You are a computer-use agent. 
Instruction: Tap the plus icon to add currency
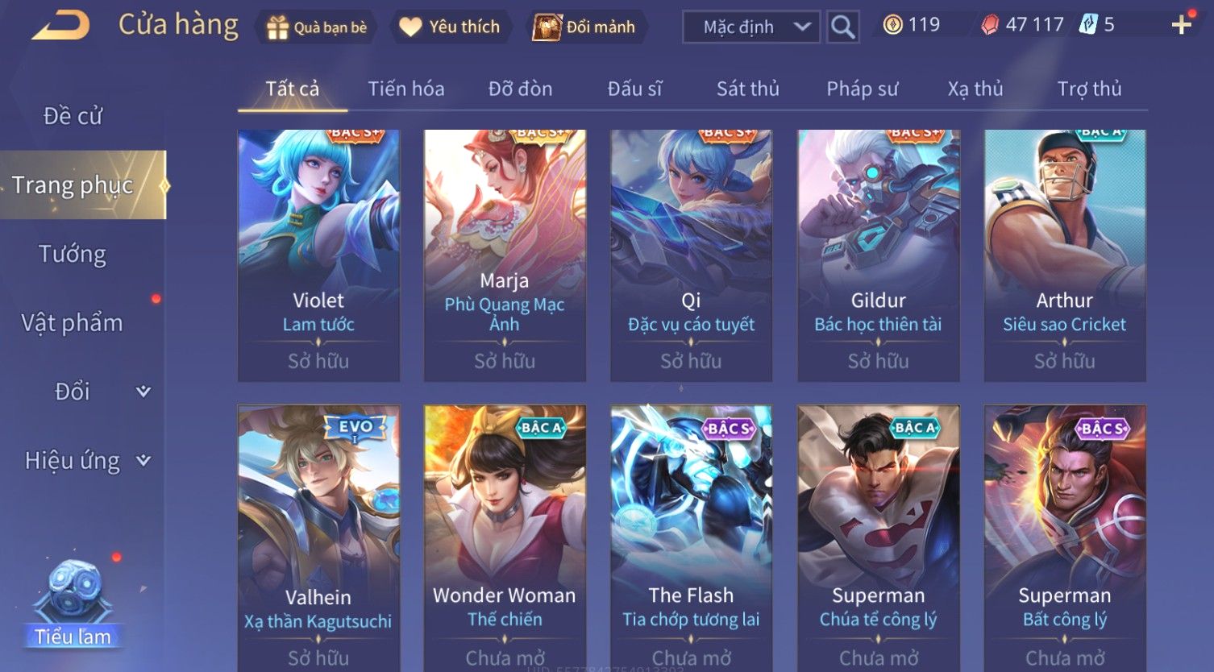click(1181, 25)
